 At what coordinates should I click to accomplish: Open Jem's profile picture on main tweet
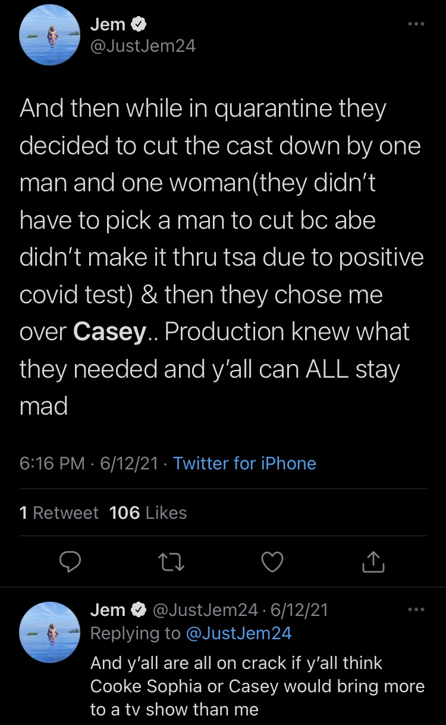click(x=50, y=35)
